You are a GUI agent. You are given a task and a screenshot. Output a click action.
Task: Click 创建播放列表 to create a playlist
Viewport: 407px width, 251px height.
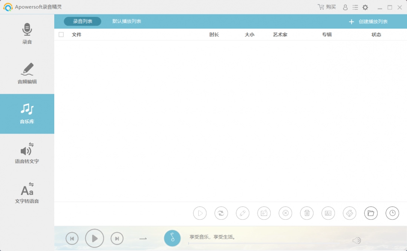tap(371, 21)
